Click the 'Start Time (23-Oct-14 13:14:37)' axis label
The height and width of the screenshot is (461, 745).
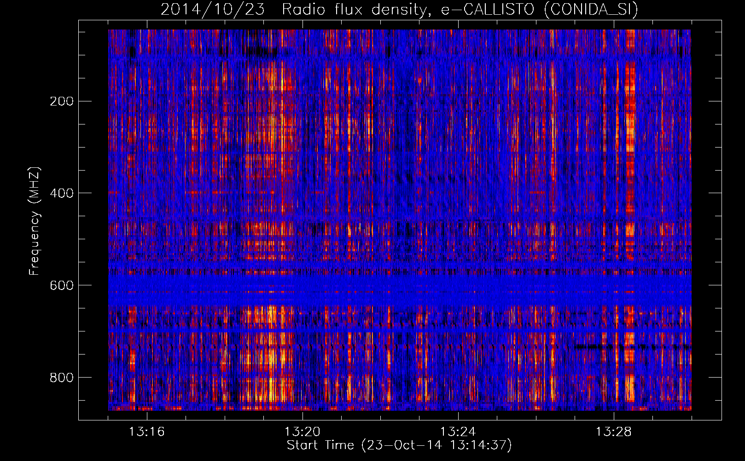point(399,445)
